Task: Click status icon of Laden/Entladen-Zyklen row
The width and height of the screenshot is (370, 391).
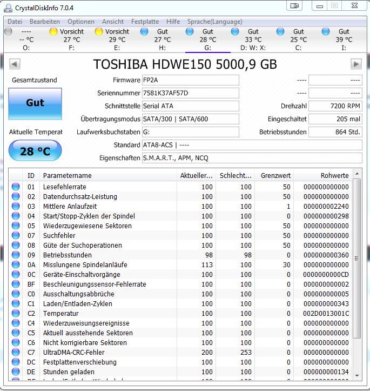Action: click(16, 303)
